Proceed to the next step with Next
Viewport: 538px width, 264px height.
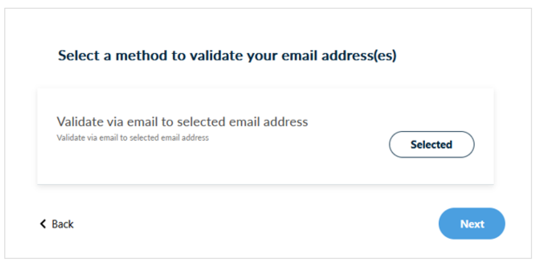[x=472, y=224]
